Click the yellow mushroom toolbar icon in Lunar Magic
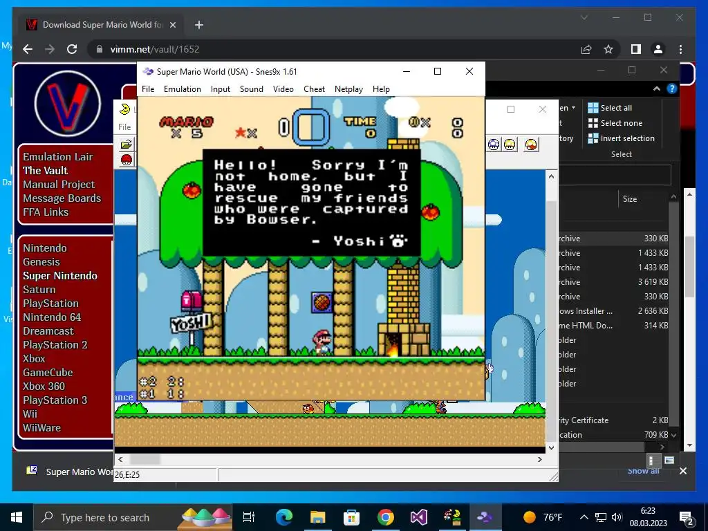 coord(510,145)
